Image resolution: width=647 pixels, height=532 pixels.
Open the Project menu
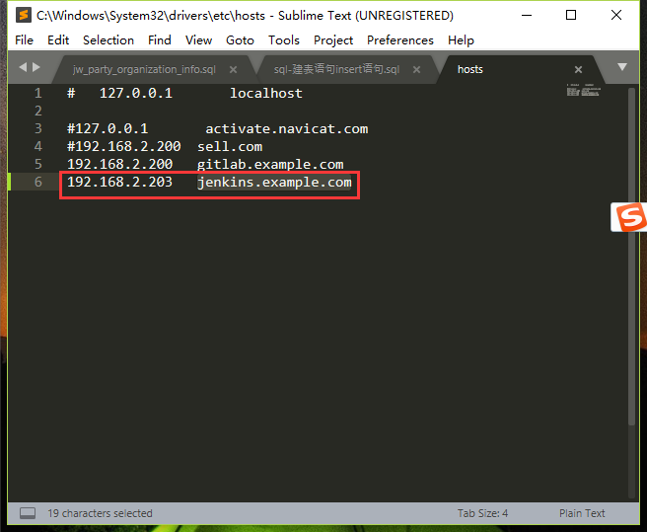[333, 40]
